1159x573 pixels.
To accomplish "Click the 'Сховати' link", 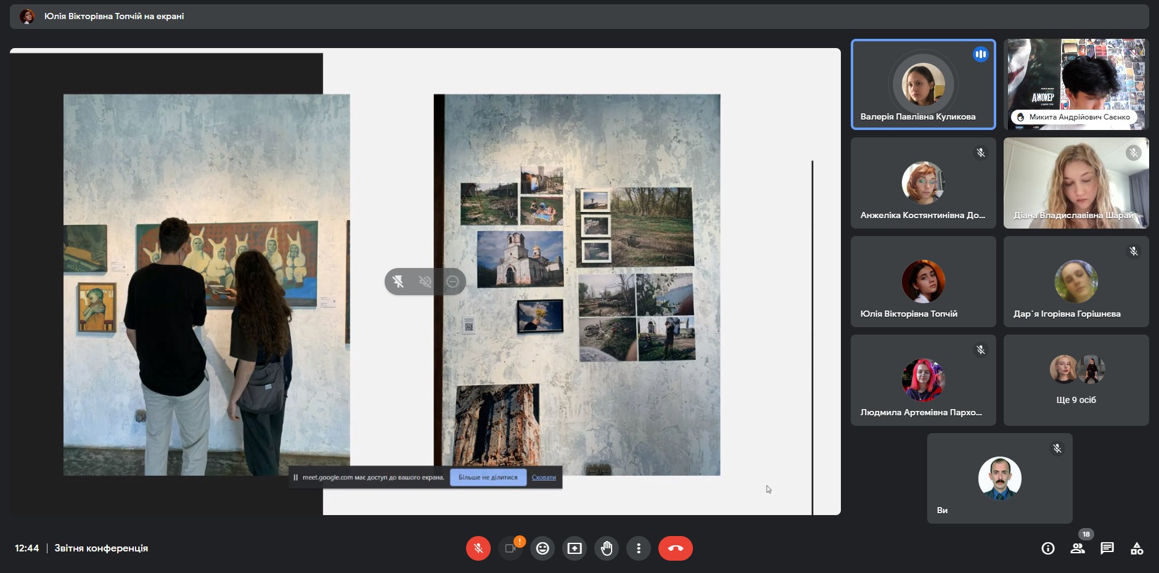I will click(x=544, y=477).
